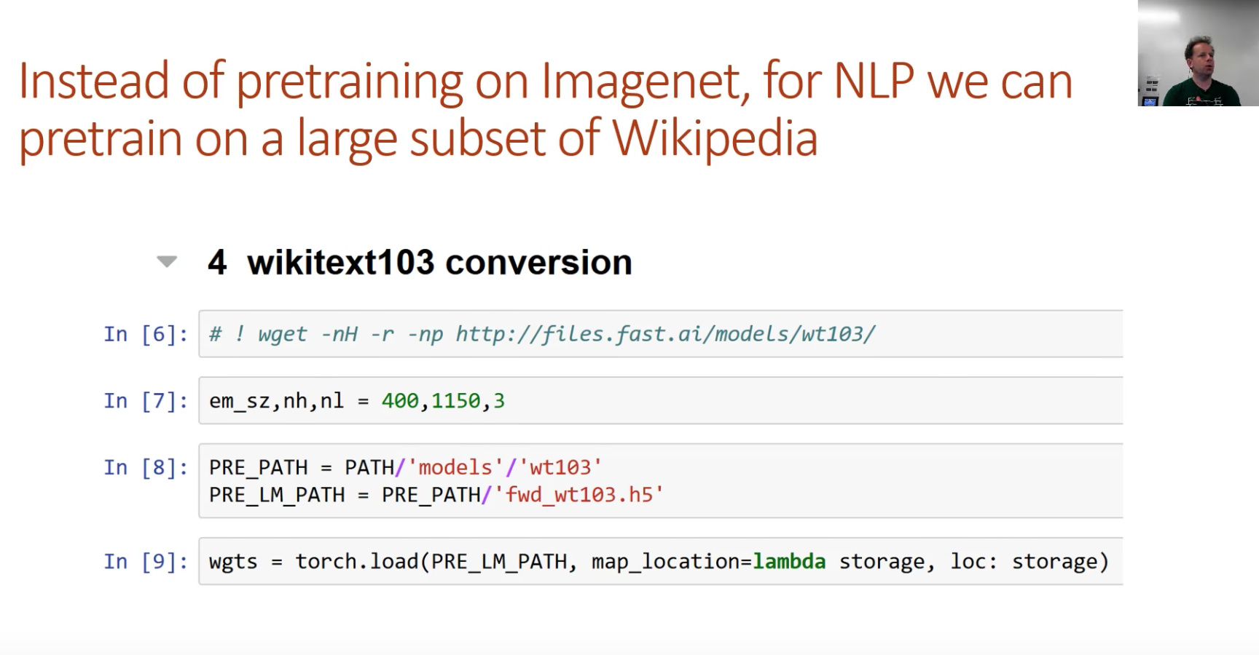Place cursor on PRE_LM_PATH variable definition
The width and height of the screenshot is (1259, 655).
pos(277,495)
